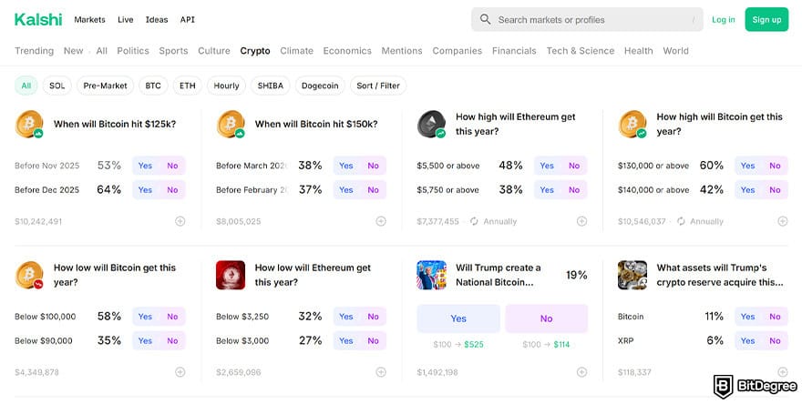The height and width of the screenshot is (404, 802).
Task: Filter by the Hourly chip
Action: click(x=227, y=86)
